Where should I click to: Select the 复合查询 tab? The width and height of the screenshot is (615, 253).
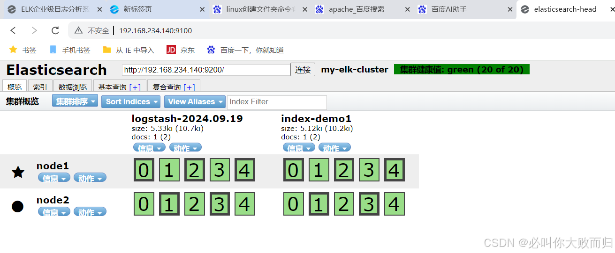[166, 87]
